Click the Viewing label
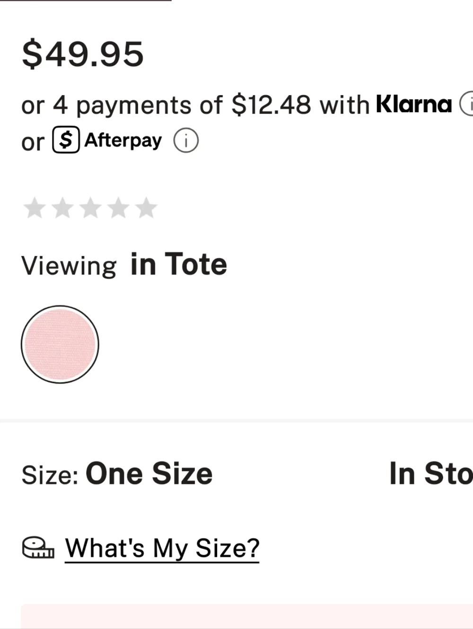This screenshot has height=629, width=473. pyautogui.click(x=69, y=266)
